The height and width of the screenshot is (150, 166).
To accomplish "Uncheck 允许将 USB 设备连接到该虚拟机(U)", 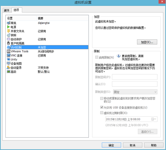I will (102, 107).
